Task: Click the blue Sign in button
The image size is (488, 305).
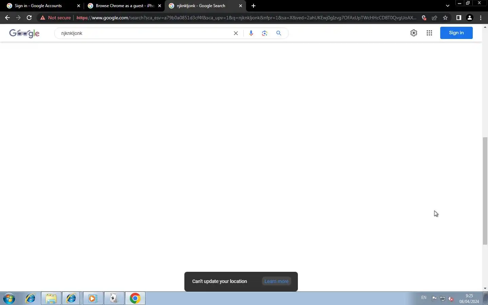Action: [x=456, y=33]
